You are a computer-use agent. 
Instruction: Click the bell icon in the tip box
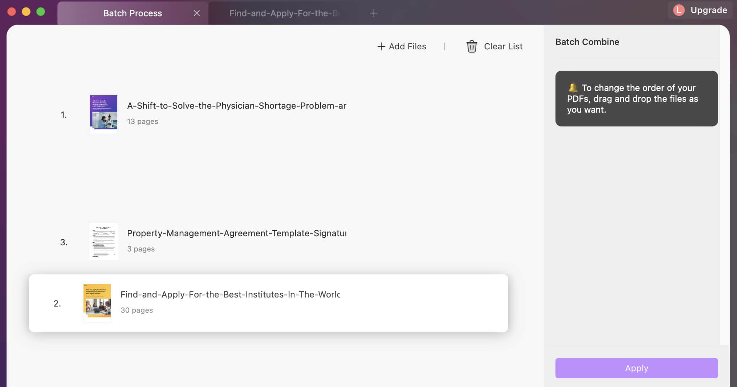click(x=573, y=87)
